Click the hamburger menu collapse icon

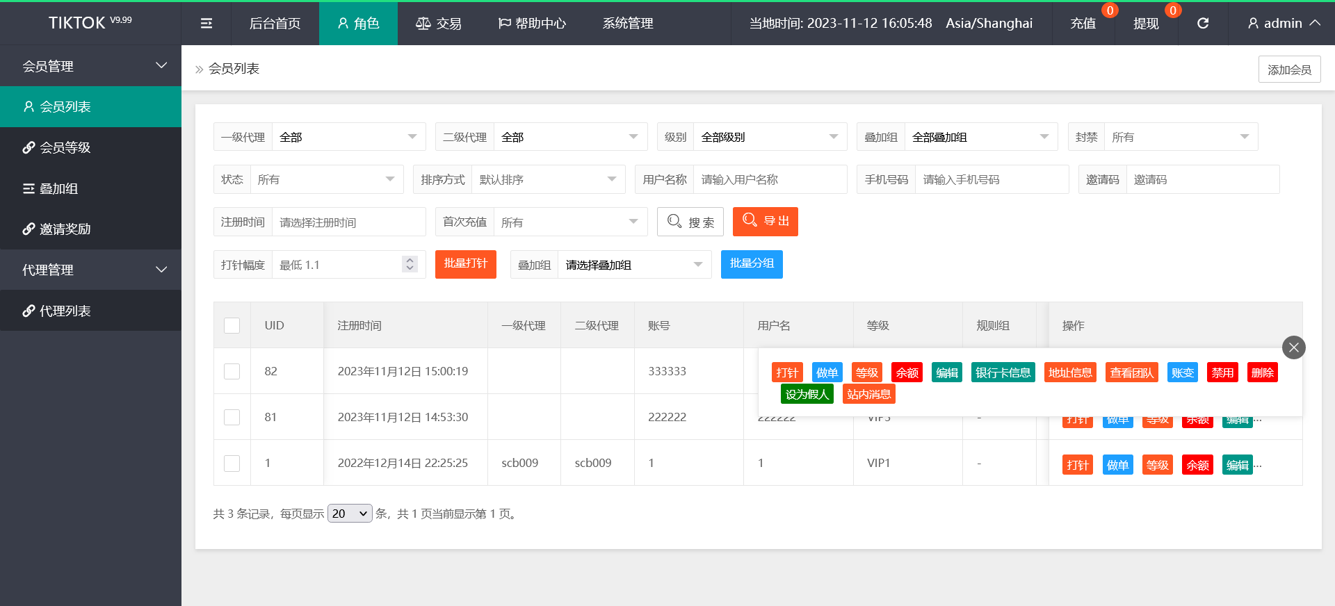[x=207, y=24]
